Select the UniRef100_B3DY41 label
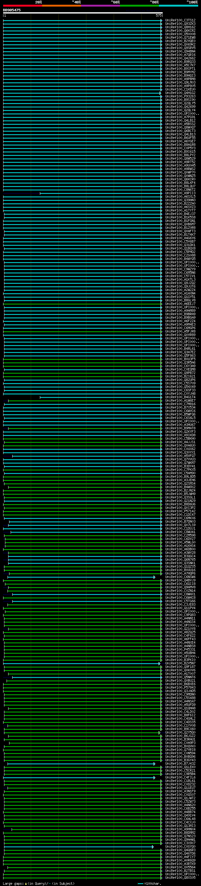Image resolution: width=201 pixels, height=886 pixels. pyautogui.click(x=180, y=466)
